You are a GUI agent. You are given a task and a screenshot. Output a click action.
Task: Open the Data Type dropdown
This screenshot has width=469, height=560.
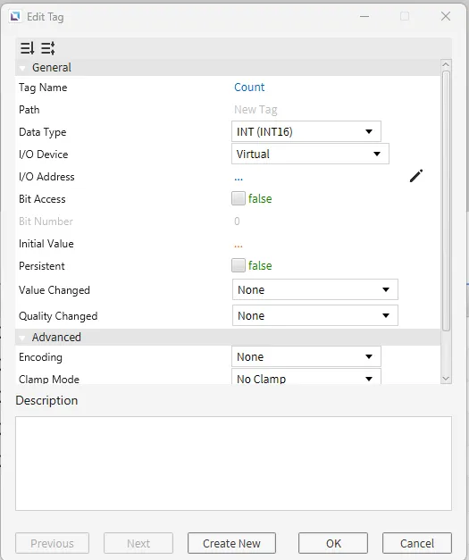pyautogui.click(x=306, y=131)
